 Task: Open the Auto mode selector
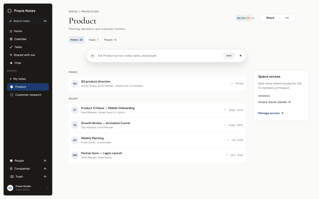tap(229, 56)
